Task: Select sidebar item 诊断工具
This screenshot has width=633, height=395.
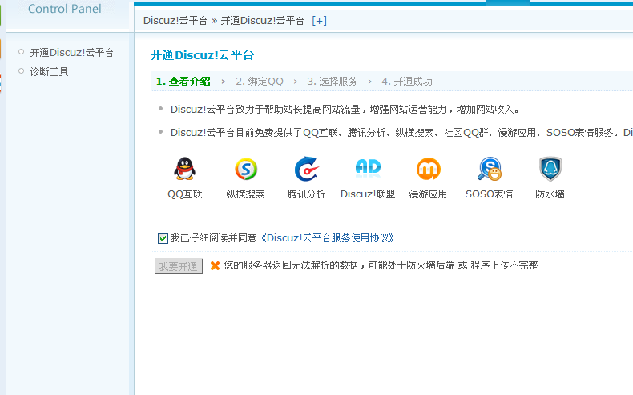Action: click(49, 72)
